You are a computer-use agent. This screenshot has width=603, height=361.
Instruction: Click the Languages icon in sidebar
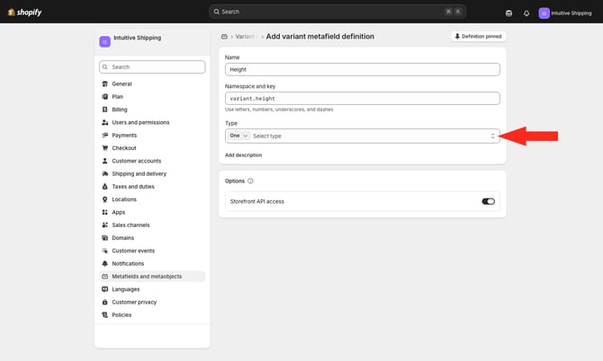[x=104, y=290]
